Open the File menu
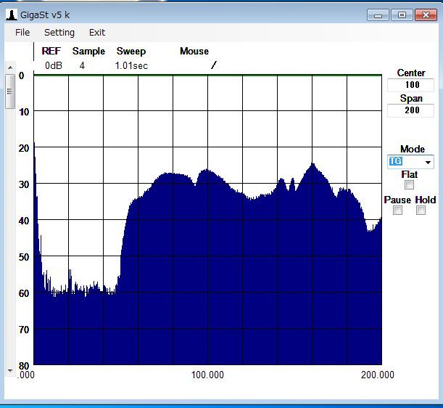 (22, 33)
